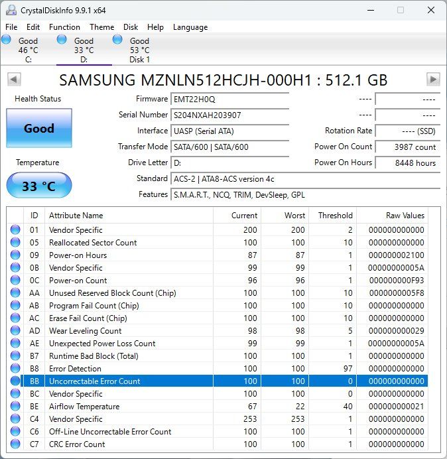Click the Rotation Rate (SSD) field
The image size is (447, 459).
pyautogui.click(x=407, y=131)
